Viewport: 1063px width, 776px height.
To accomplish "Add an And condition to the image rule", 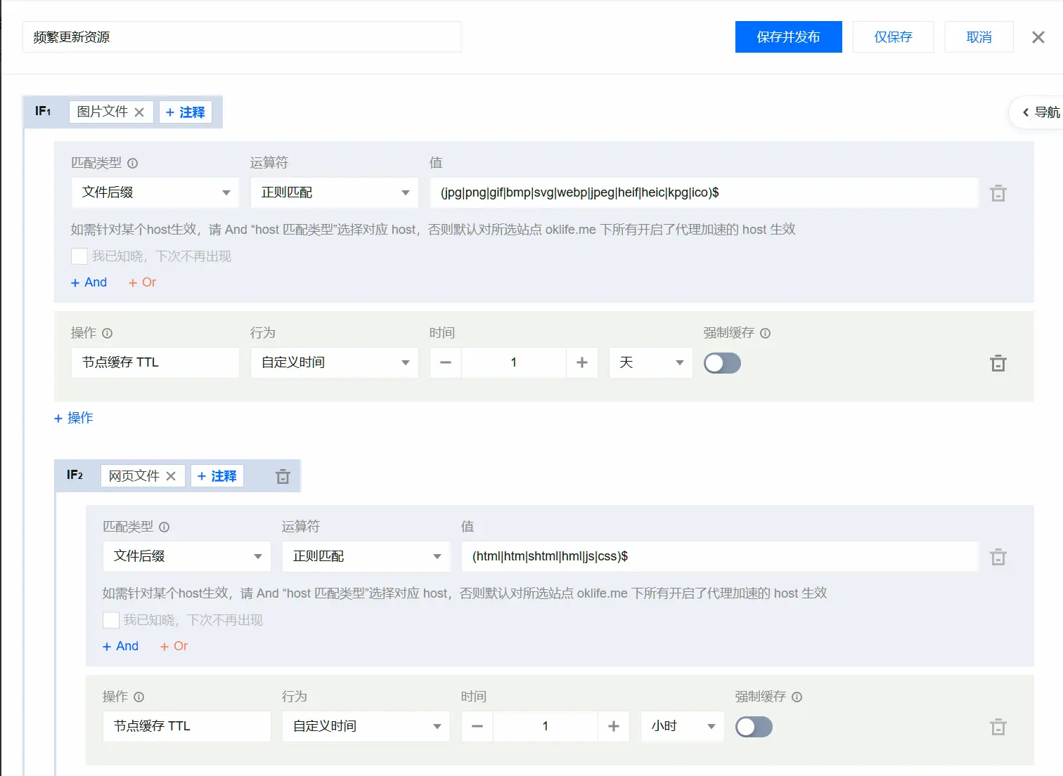I will click(x=89, y=282).
